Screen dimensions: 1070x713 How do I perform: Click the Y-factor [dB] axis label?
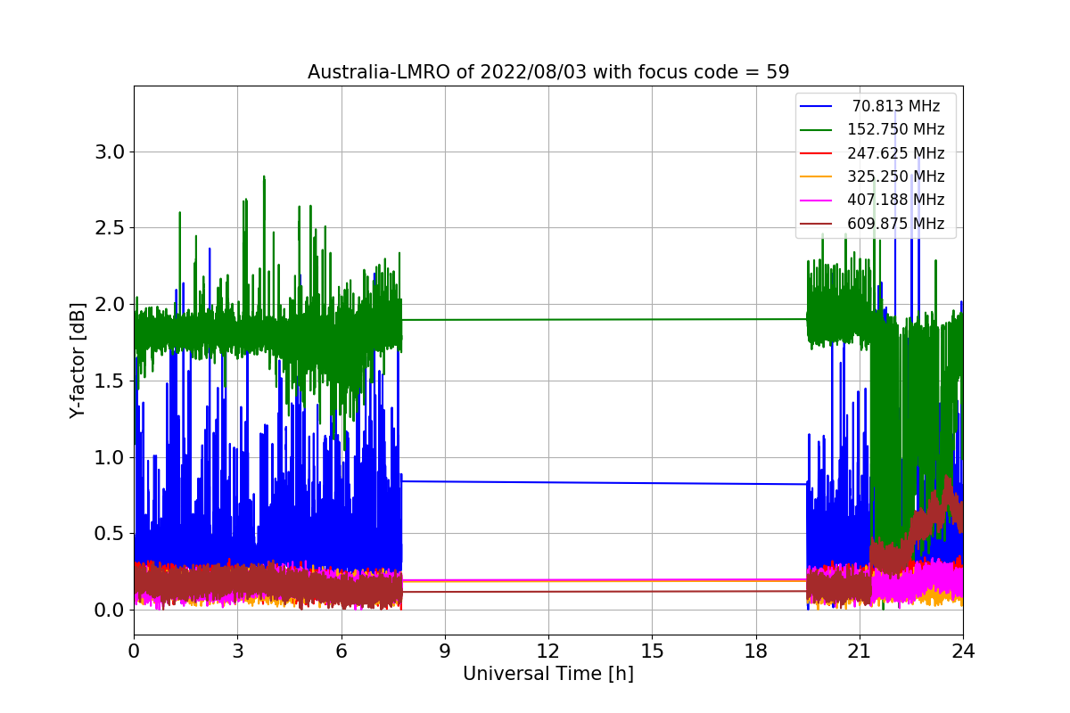[78, 360]
